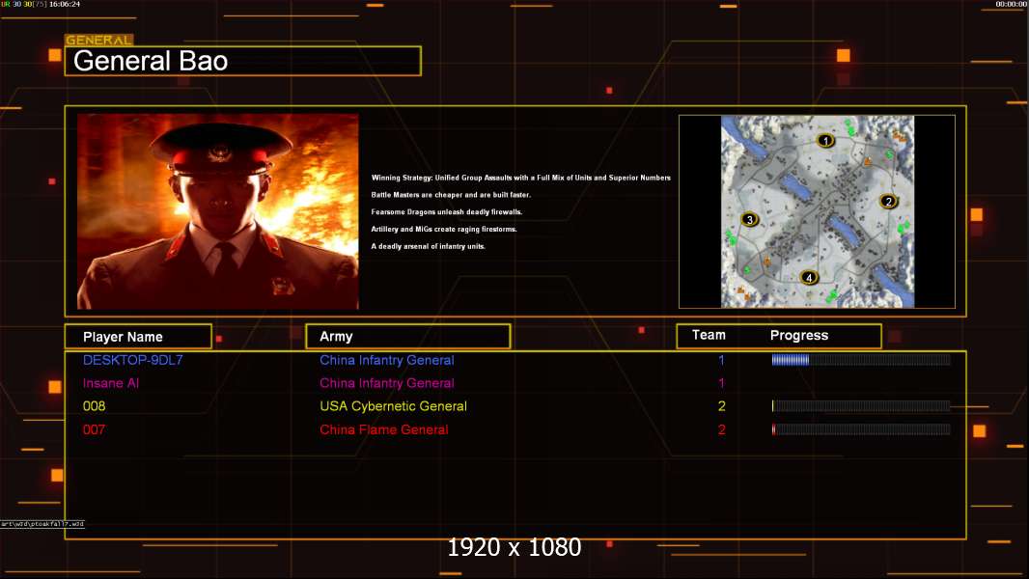Image resolution: width=1029 pixels, height=579 pixels.
Task: Click DESKTOP-9DL7's China Infantry General army
Action: pos(386,360)
